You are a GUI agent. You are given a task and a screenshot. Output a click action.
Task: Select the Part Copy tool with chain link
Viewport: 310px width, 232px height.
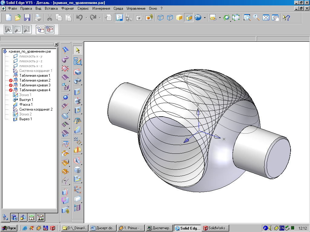[x=65, y=210]
